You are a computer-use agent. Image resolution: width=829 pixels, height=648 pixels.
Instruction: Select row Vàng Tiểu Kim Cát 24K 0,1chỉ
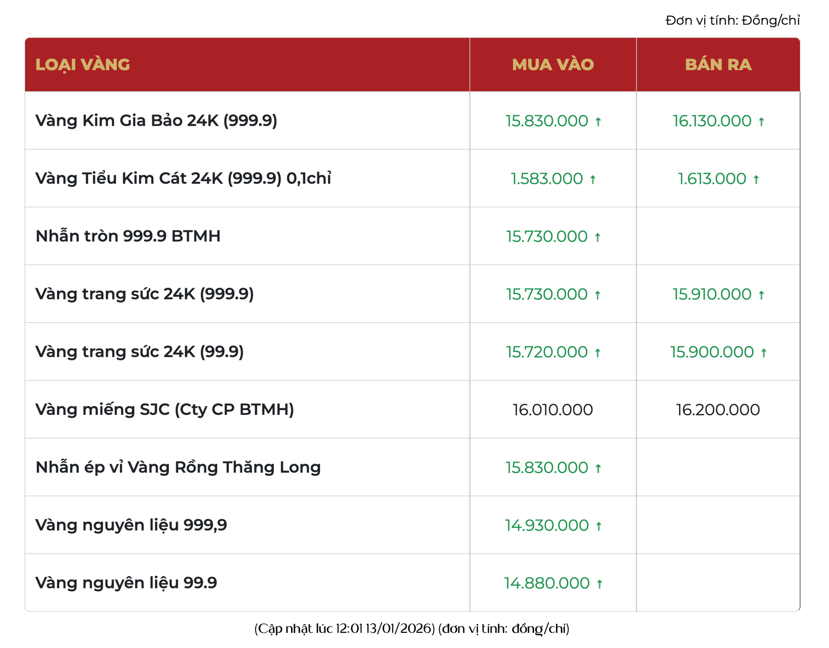coord(412,178)
